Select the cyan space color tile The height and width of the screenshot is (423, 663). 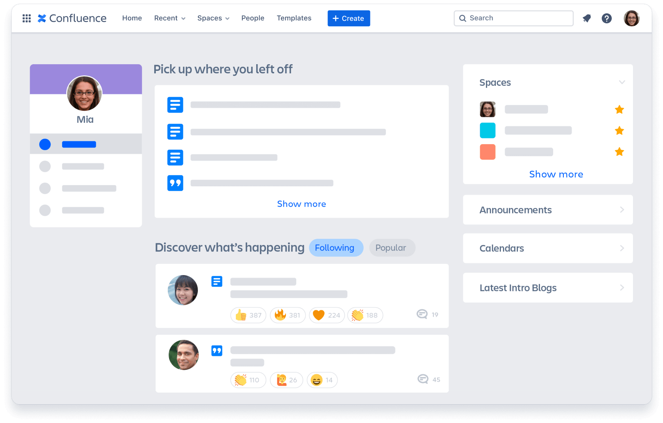(x=488, y=130)
